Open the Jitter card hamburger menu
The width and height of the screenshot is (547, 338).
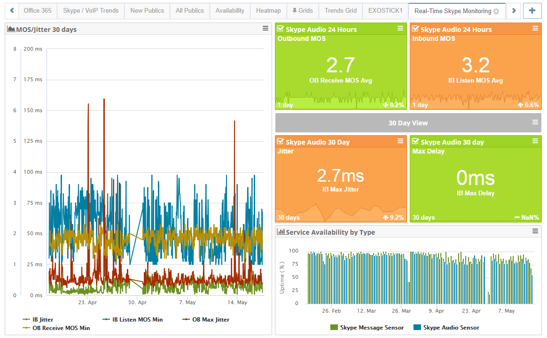pos(400,141)
